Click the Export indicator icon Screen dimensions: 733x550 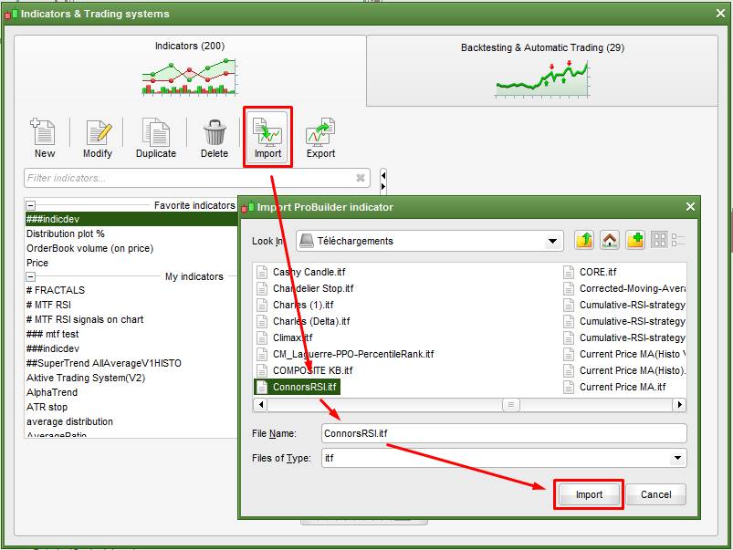(x=320, y=131)
